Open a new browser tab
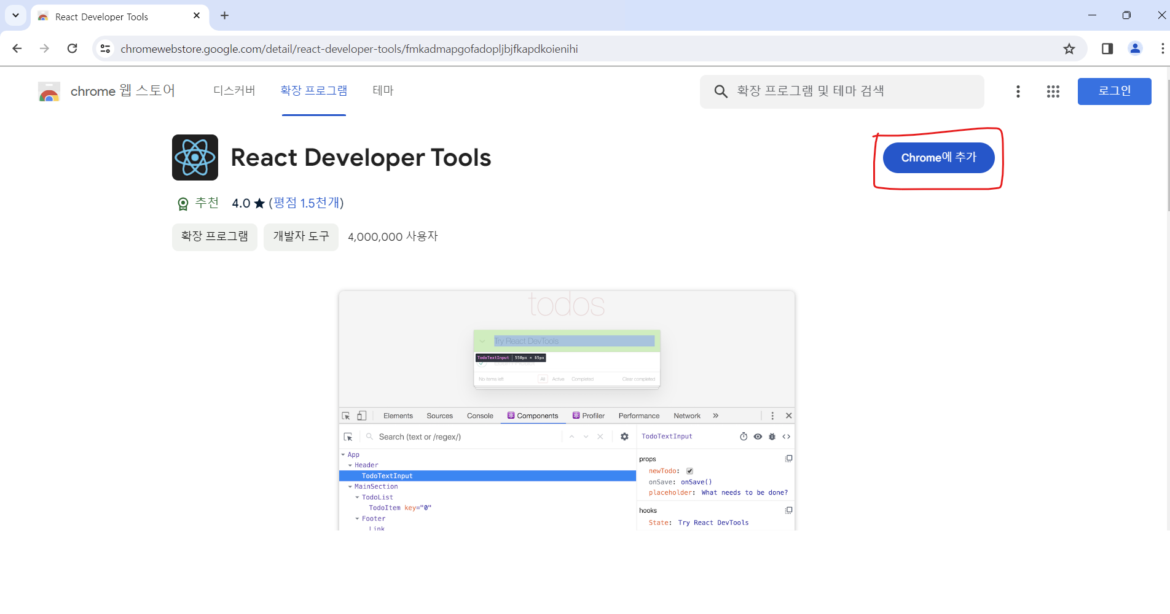Screen dimensions: 1170x614 coord(224,15)
